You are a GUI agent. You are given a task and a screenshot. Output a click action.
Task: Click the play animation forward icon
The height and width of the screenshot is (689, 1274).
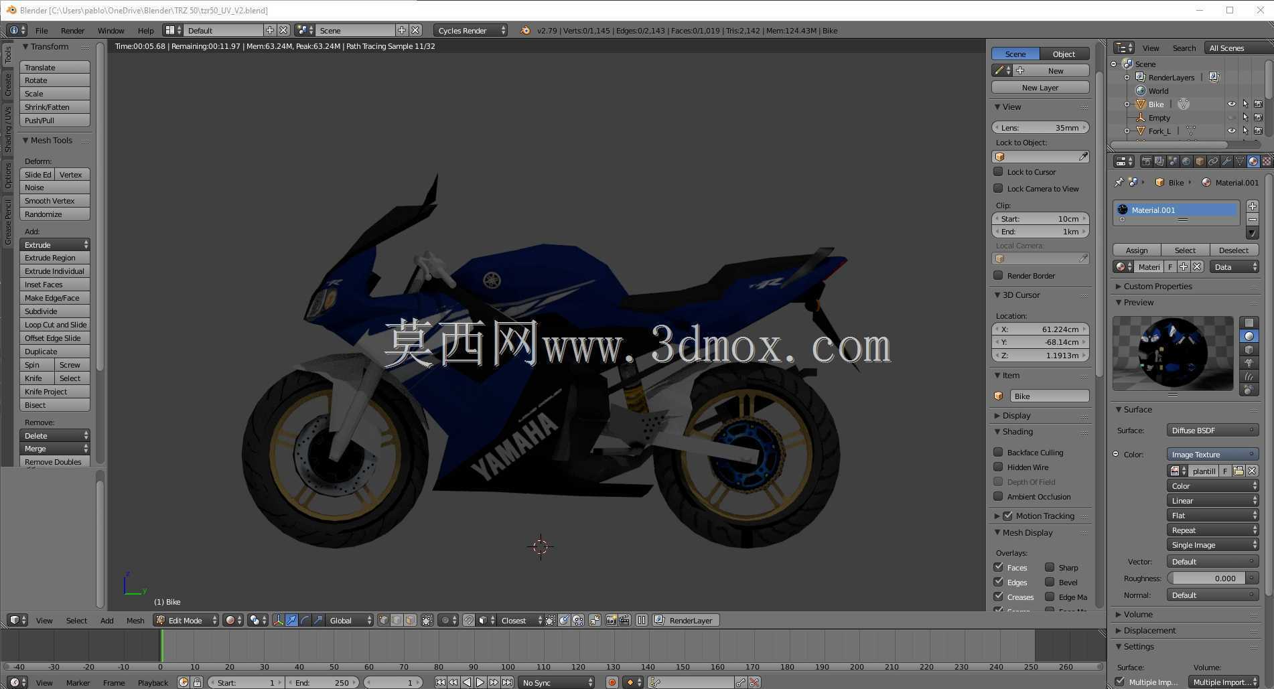click(480, 682)
